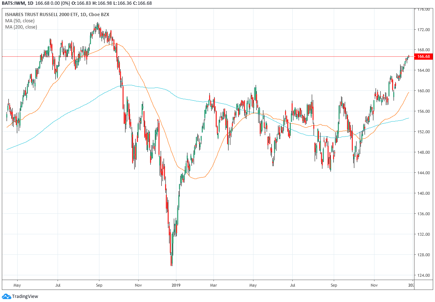Click the May label after Mar on time axis
The width and height of the screenshot is (435, 302).
(253, 285)
